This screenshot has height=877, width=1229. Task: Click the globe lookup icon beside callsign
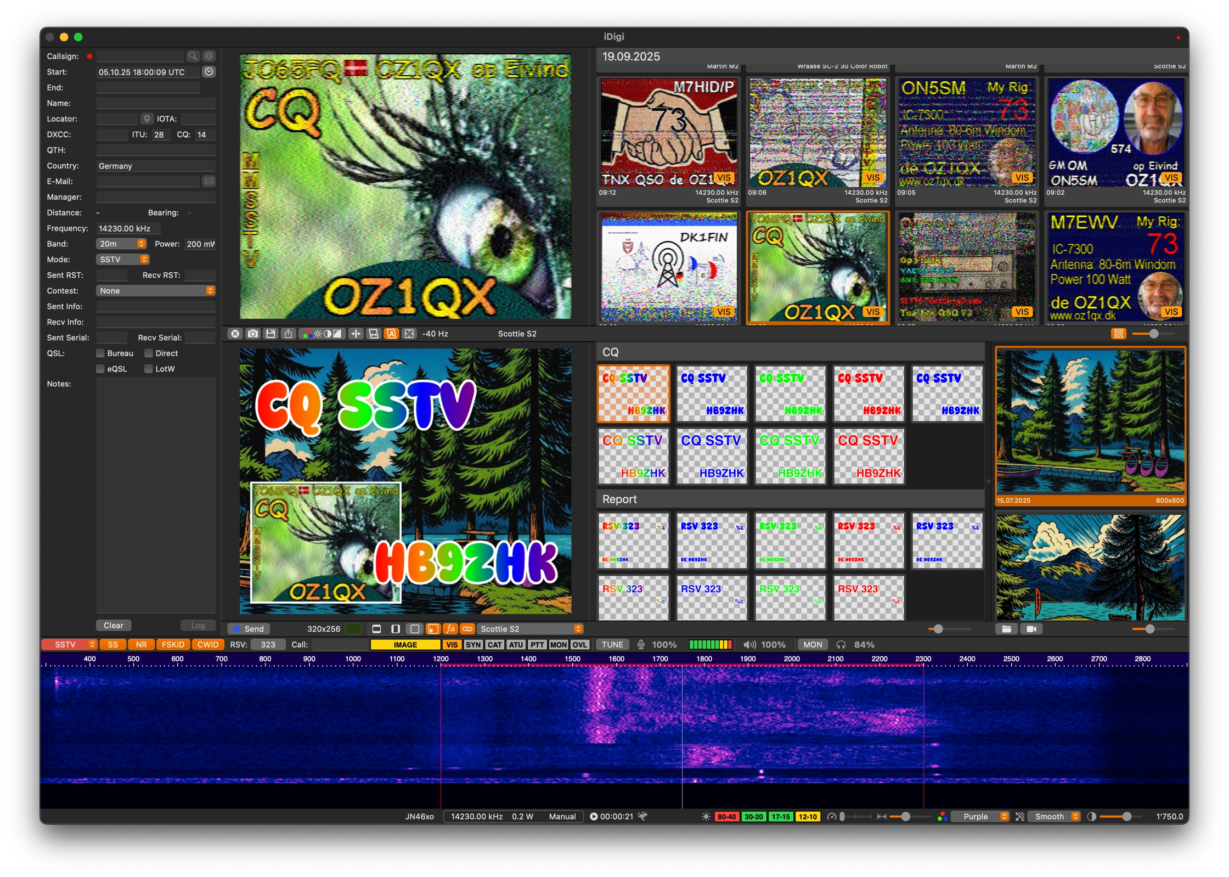[209, 56]
